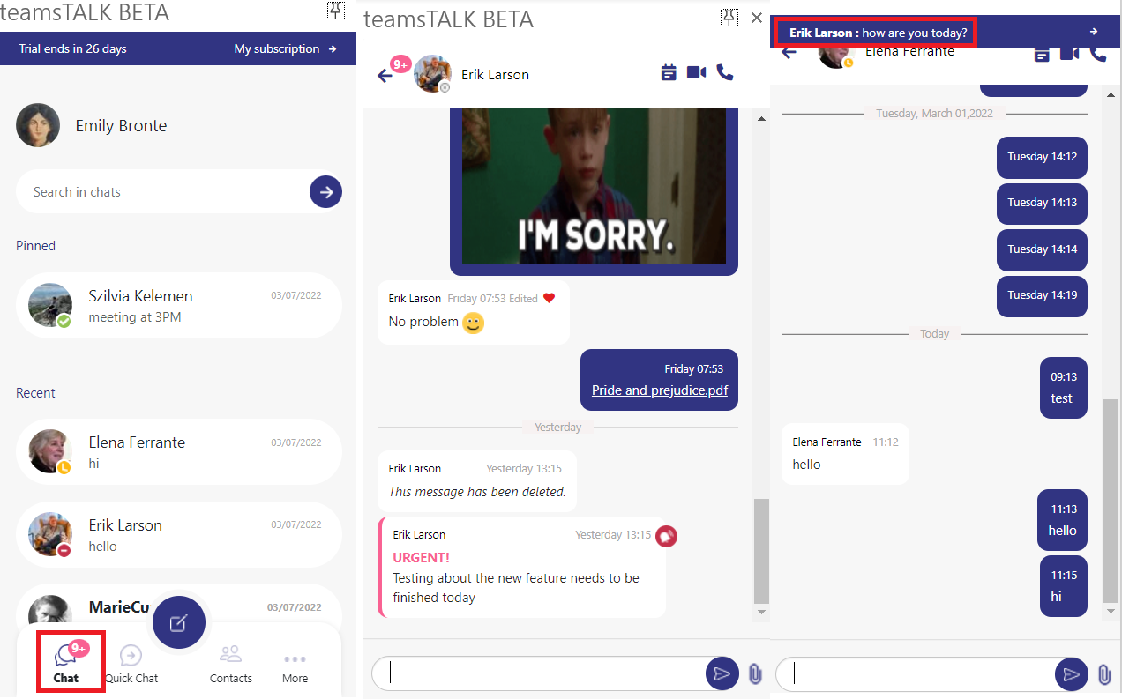
Task: Attach a file in Elena Ferrante chat
Action: 1104,675
